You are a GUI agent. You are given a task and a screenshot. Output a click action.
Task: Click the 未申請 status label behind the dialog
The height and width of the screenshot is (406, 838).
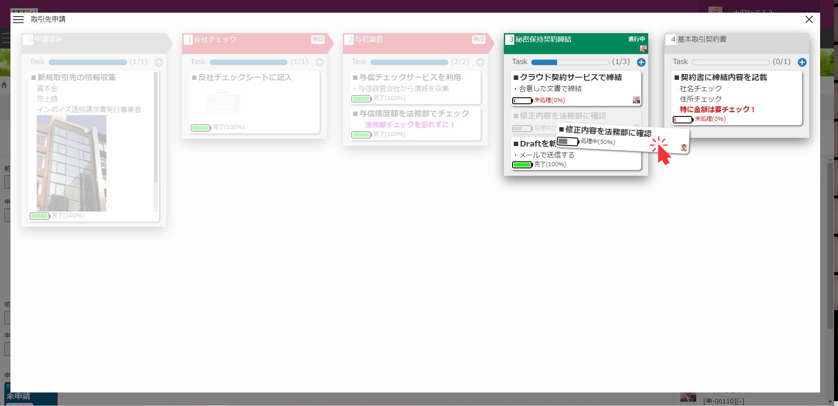pos(18,396)
